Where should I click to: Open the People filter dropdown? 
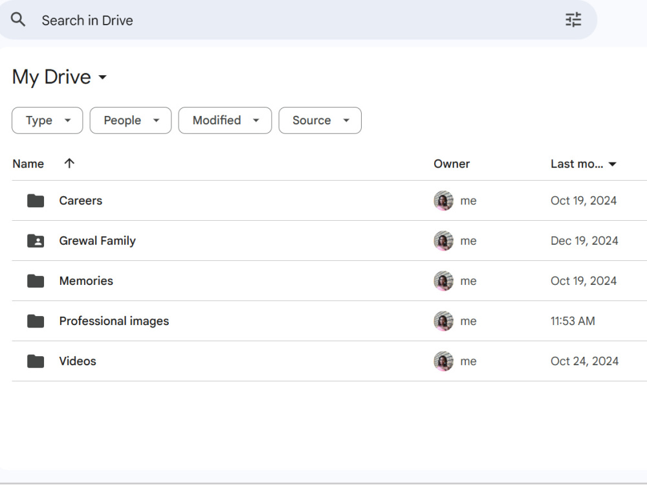[x=131, y=120]
